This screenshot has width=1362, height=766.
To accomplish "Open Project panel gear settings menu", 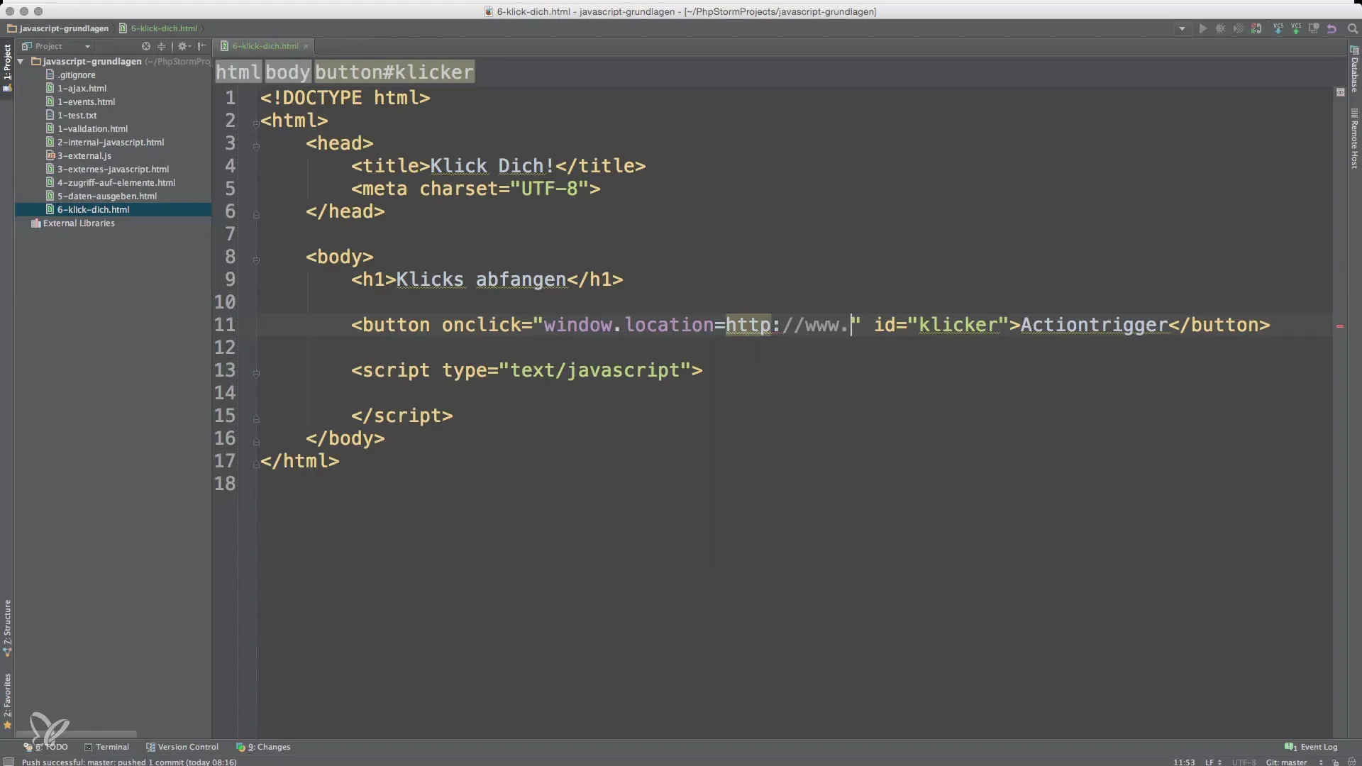I will [184, 46].
